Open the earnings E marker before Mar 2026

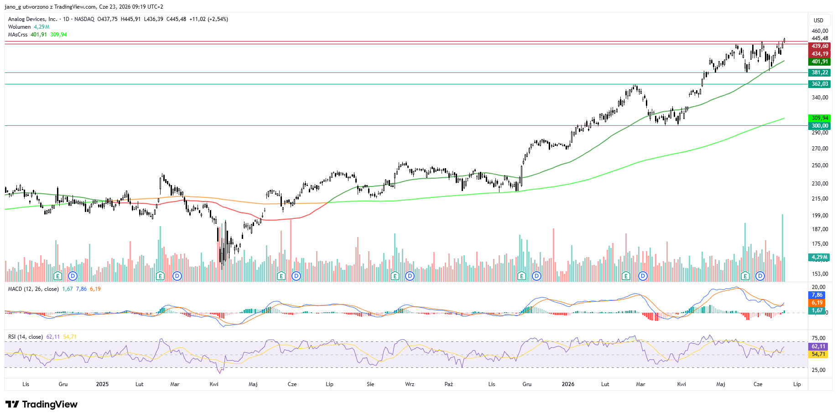click(626, 276)
